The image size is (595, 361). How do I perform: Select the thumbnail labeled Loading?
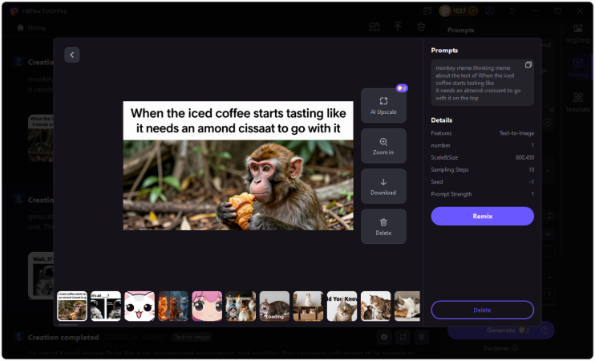pyautogui.click(x=274, y=306)
